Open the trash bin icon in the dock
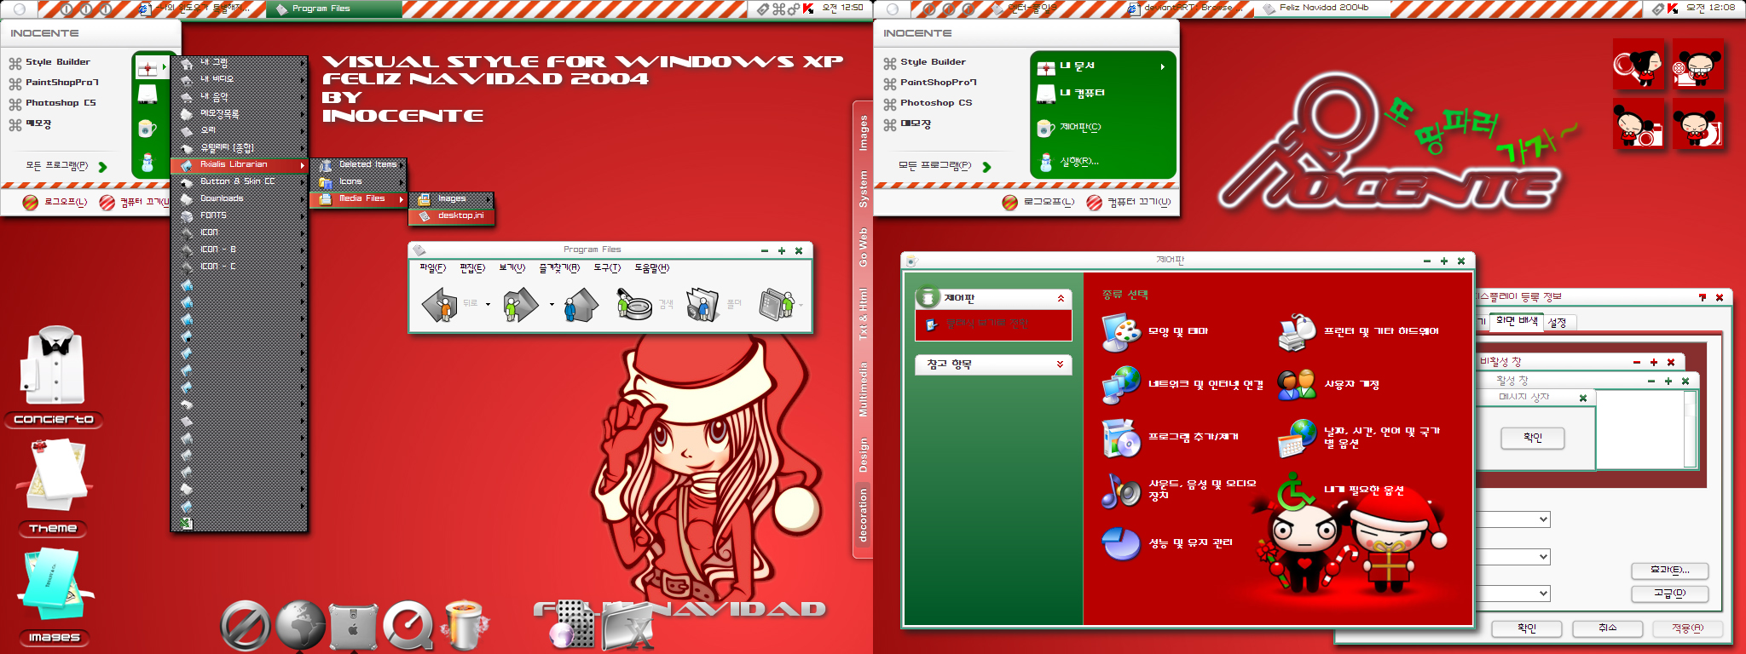The width and height of the screenshot is (1746, 654). tap(464, 625)
